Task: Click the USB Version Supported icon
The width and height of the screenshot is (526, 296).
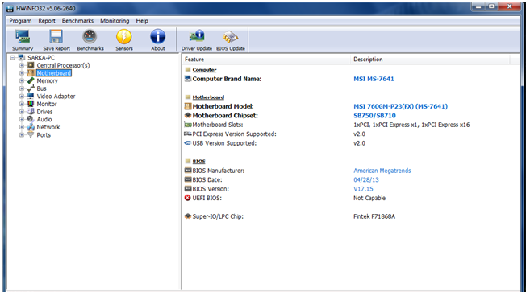Action: point(188,143)
